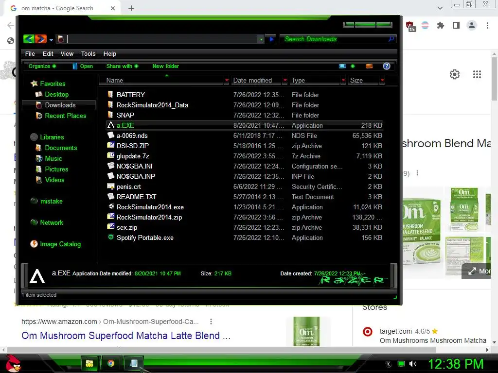Open the Type column filter dropdown

343,80
